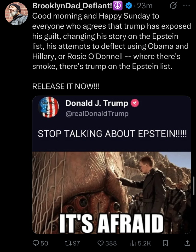
Task: Open the 23m timestamp link
Action: click(145, 6)
